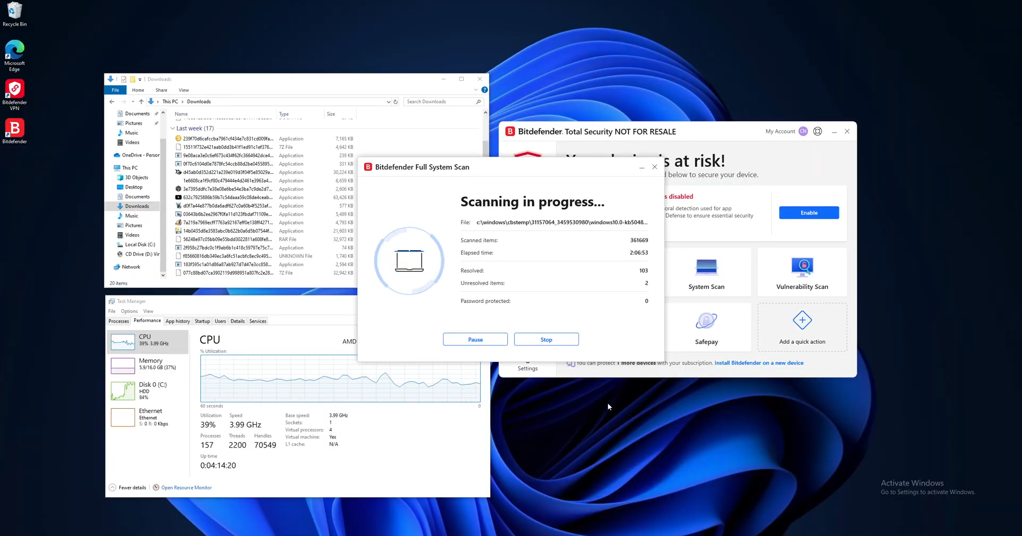Switch to Startup tab in Task Manager
Viewport: 1022px width, 536px height.
click(x=202, y=321)
